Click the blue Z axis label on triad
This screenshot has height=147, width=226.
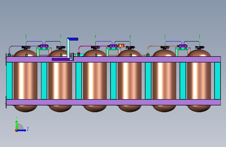point(28,129)
